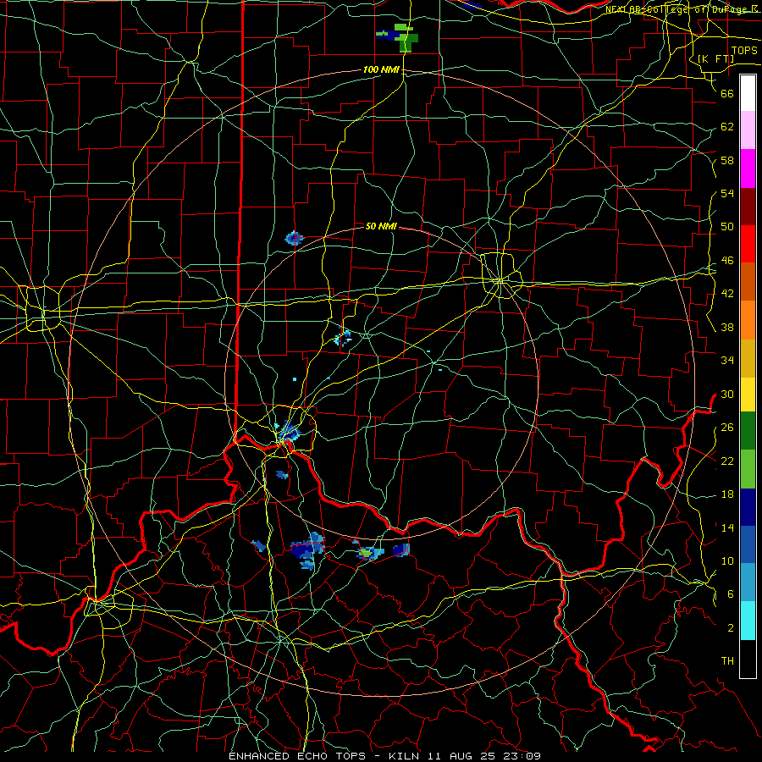This screenshot has width=762, height=762.
Task: Select the bright yellow legend swatch
Action: click(748, 395)
